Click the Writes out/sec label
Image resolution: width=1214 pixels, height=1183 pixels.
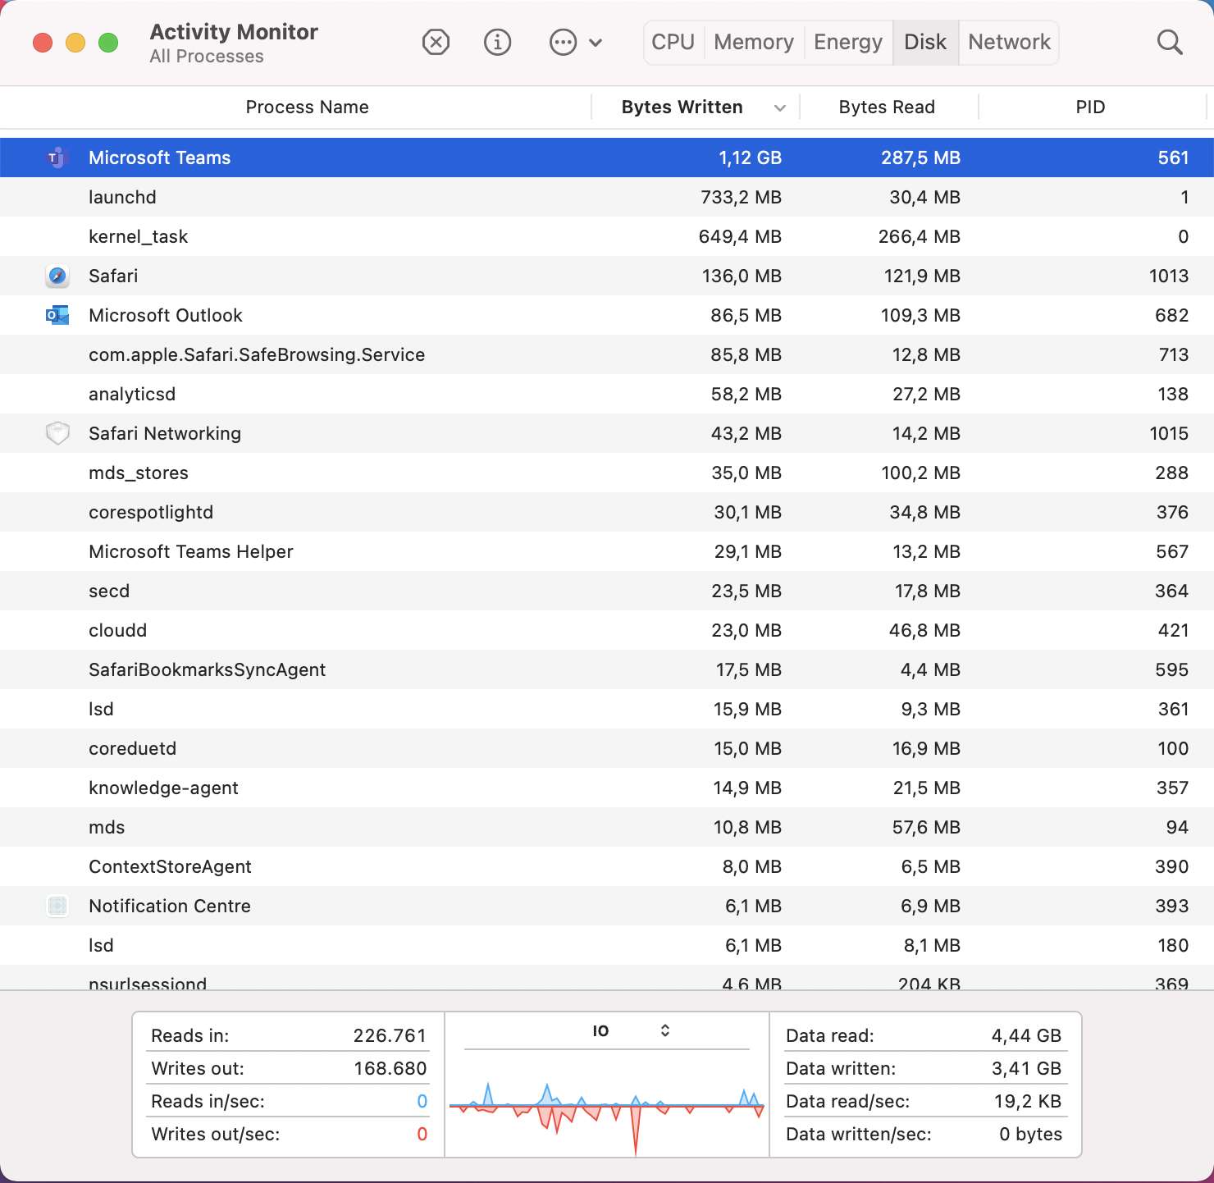point(216,1134)
